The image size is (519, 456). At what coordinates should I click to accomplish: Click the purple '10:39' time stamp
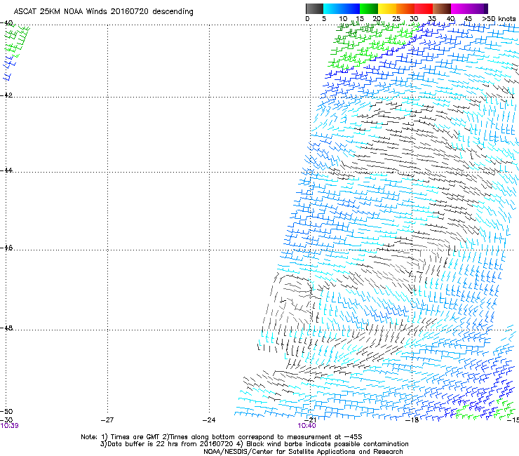click(x=9, y=426)
